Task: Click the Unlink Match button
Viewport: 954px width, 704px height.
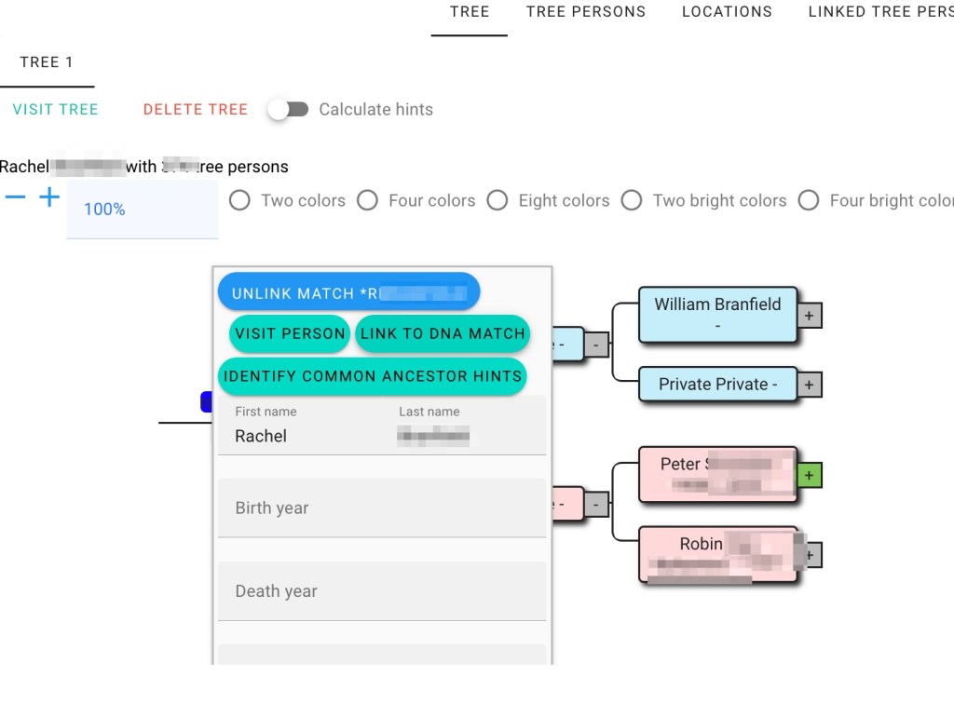Action: (x=348, y=293)
